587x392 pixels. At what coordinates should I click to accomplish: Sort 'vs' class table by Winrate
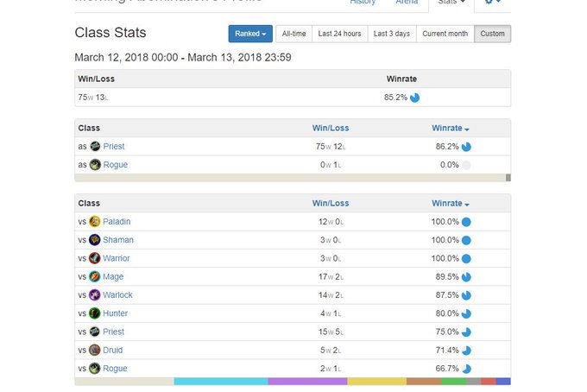pos(451,203)
